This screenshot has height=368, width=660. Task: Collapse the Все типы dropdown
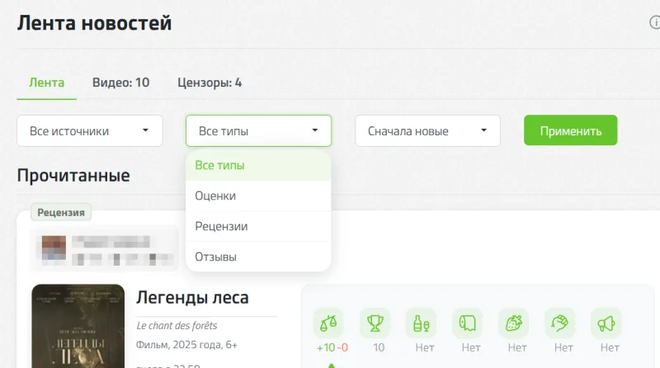pyautogui.click(x=258, y=131)
